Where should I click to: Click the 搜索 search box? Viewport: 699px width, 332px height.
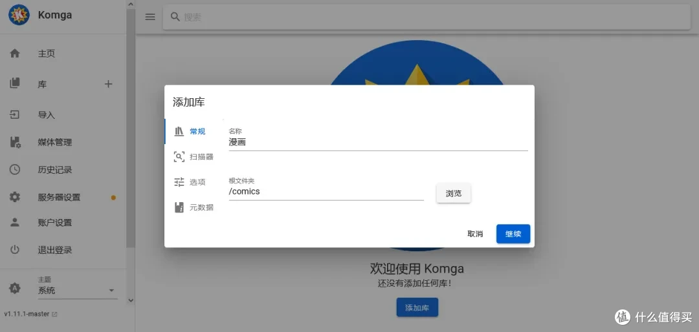click(427, 17)
